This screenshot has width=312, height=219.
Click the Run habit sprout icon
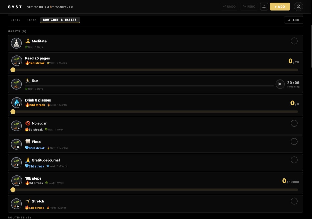tap(16, 84)
